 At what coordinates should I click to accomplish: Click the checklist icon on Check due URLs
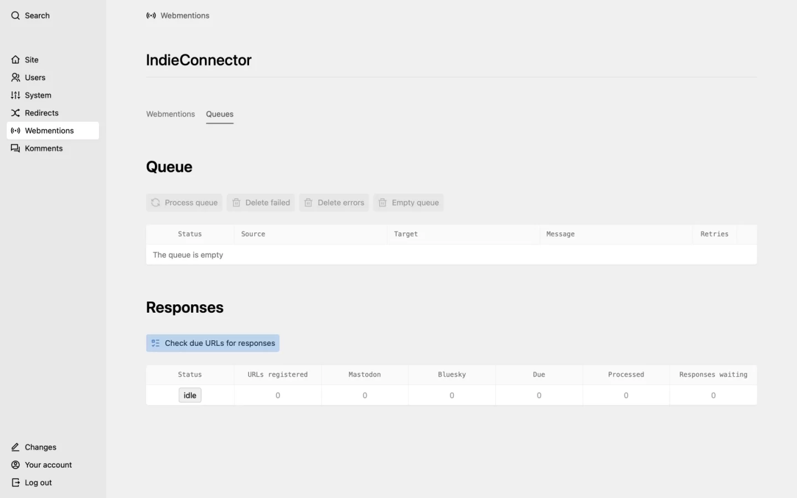156,343
